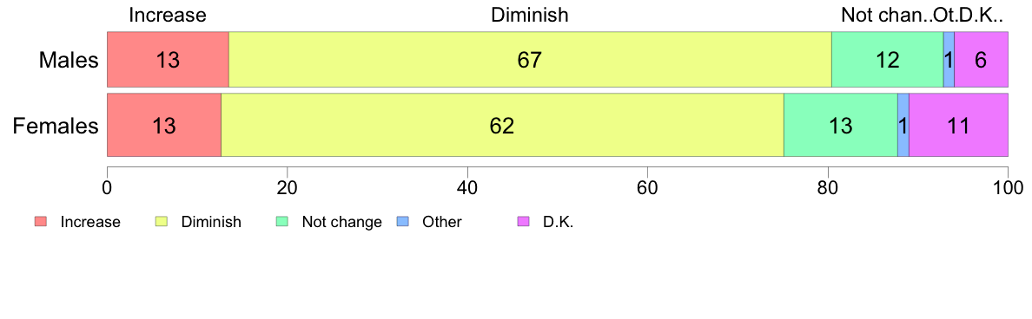Screen dimensions: 1032x319
Task: Select the Females Not change segment showing 13
Action: (841, 125)
